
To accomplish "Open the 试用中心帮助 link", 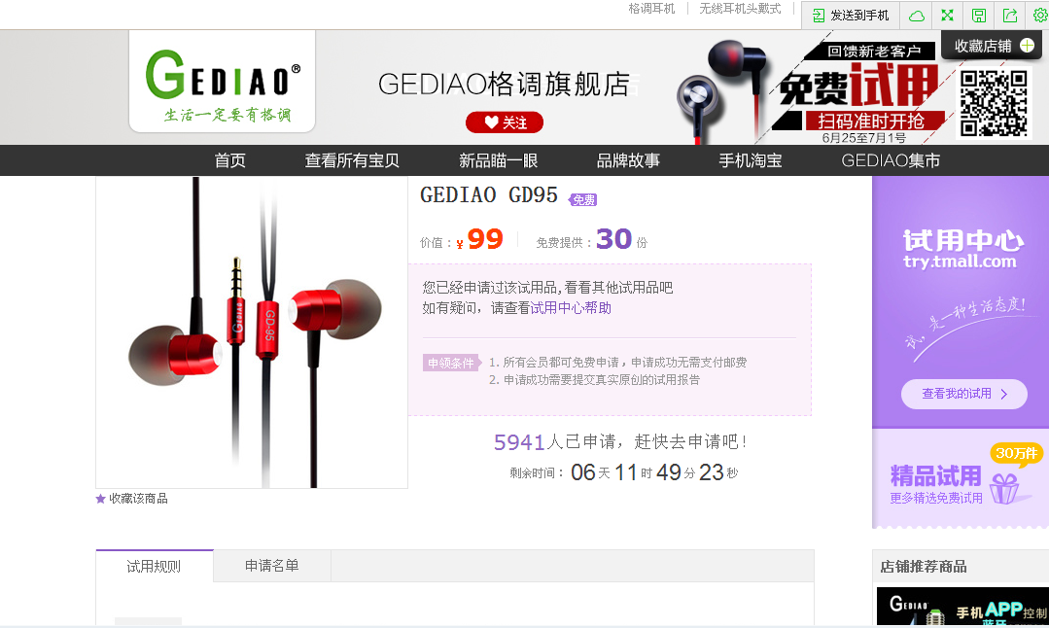I will pyautogui.click(x=571, y=307).
